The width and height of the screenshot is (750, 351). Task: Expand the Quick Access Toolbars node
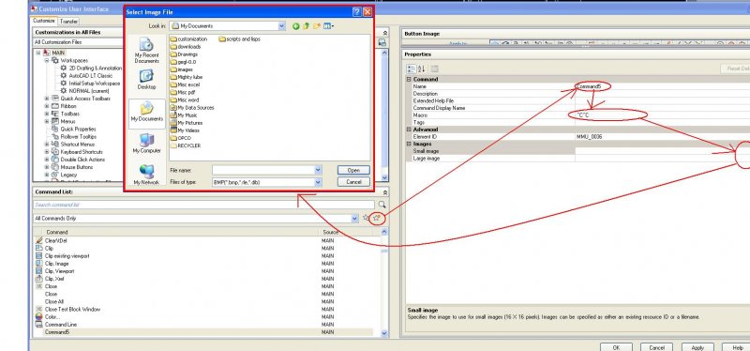[x=47, y=99]
